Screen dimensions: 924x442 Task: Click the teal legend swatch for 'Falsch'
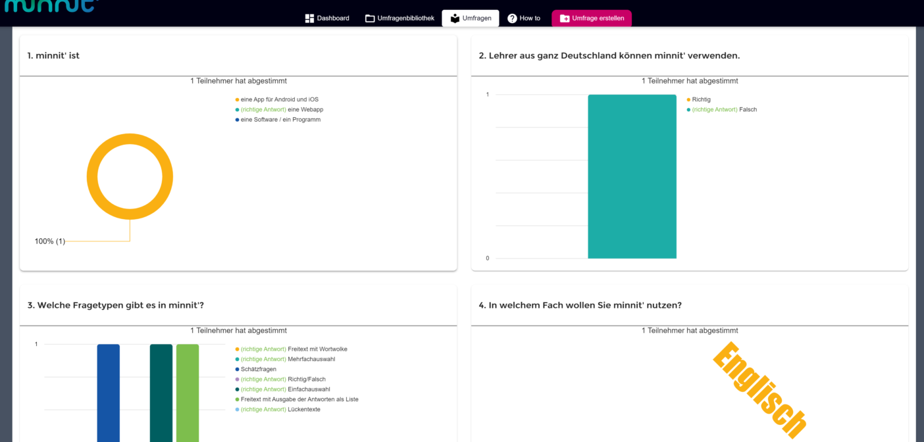pyautogui.click(x=688, y=110)
